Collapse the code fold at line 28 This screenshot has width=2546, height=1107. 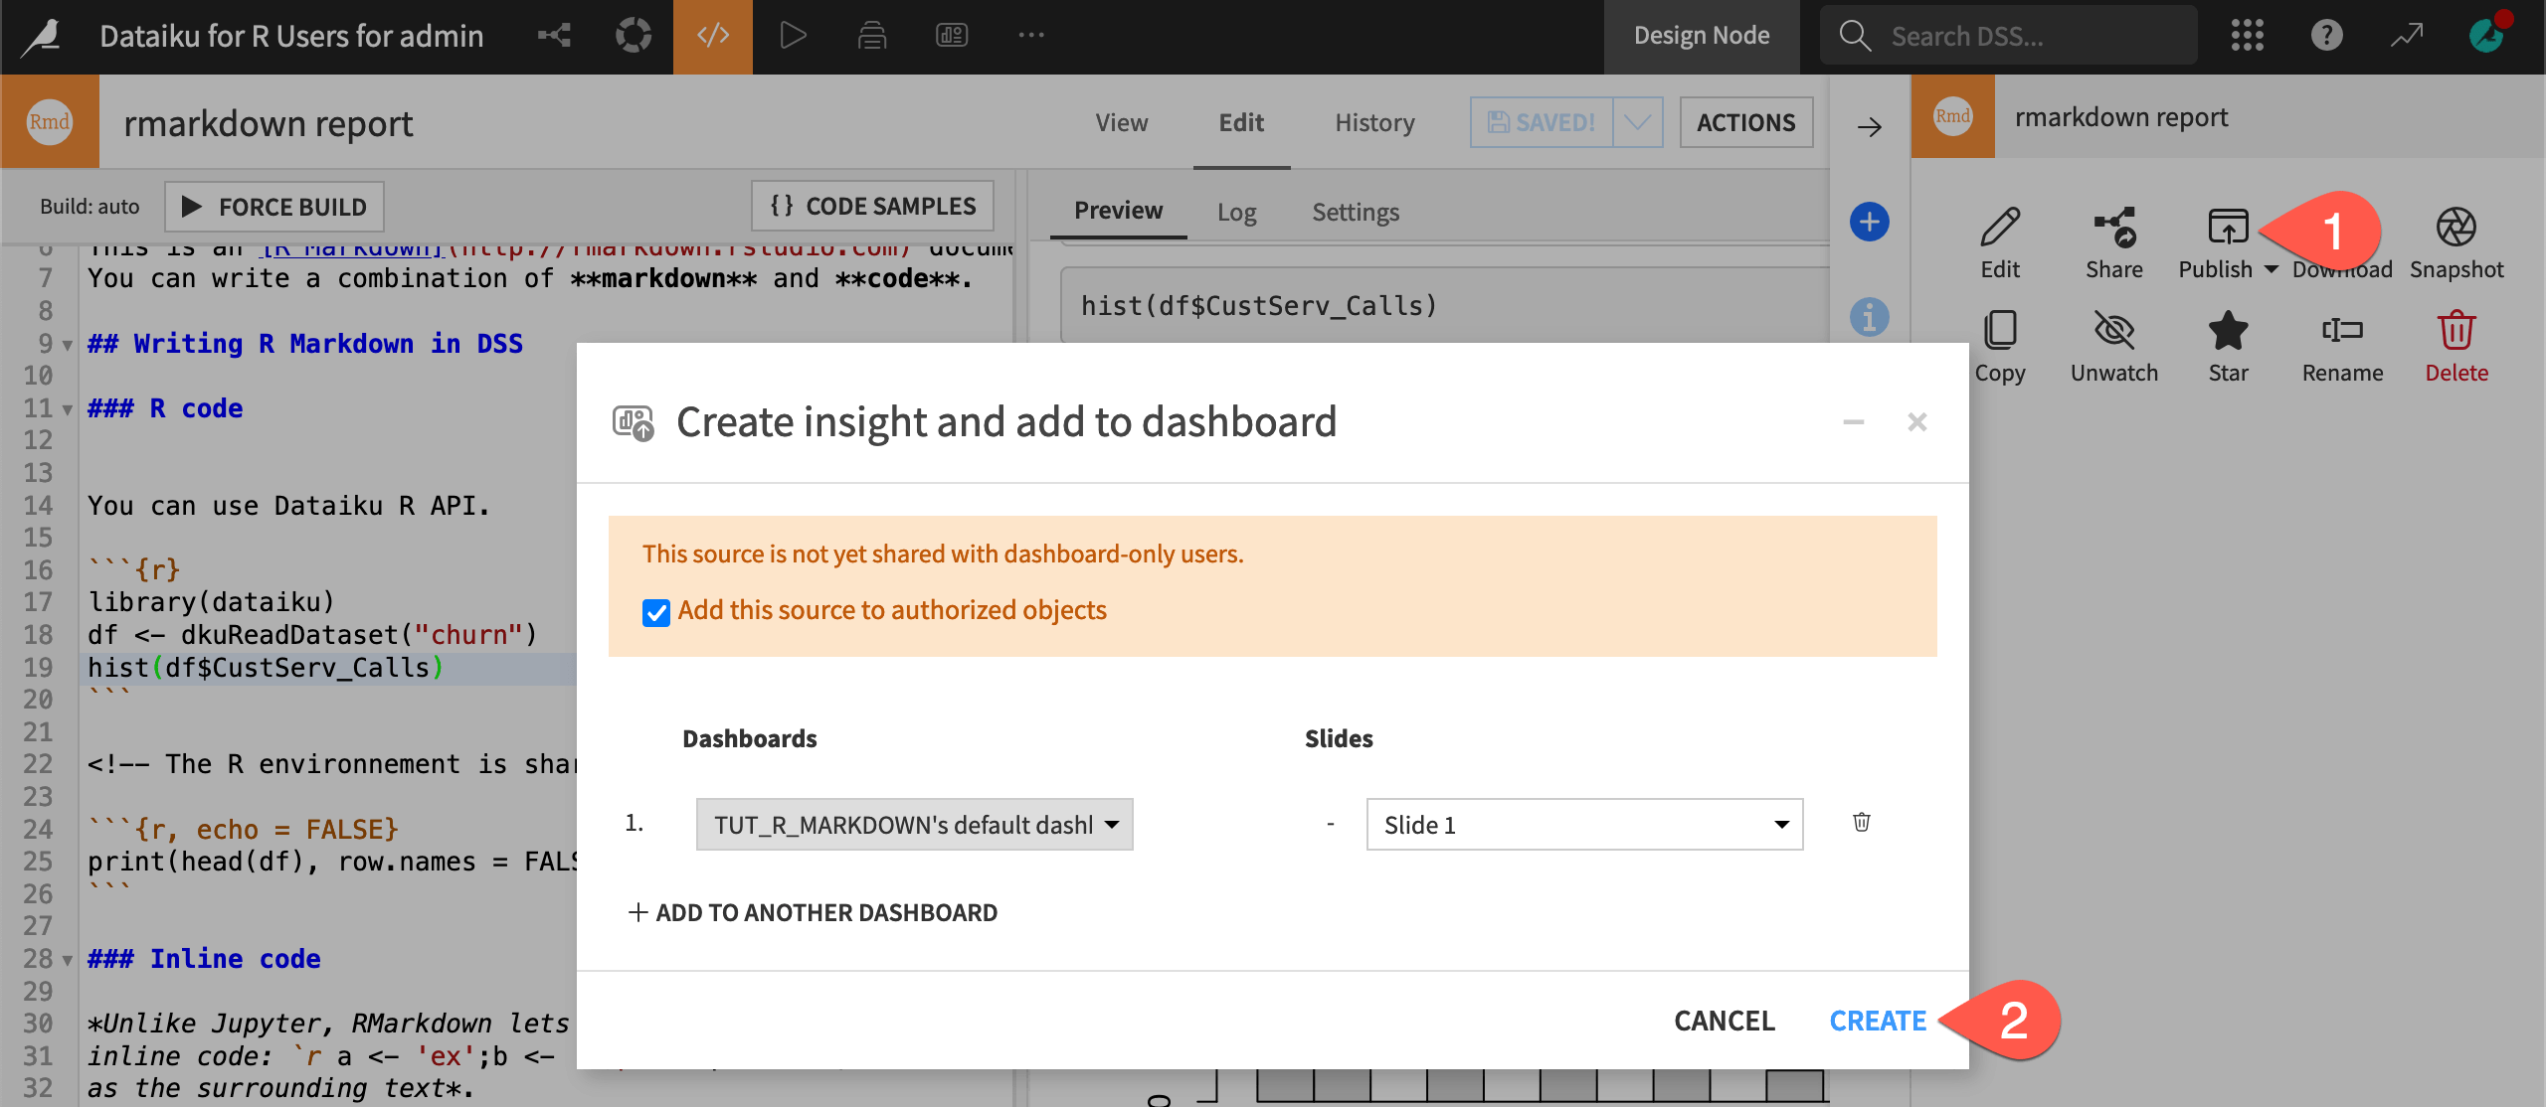[x=68, y=960]
